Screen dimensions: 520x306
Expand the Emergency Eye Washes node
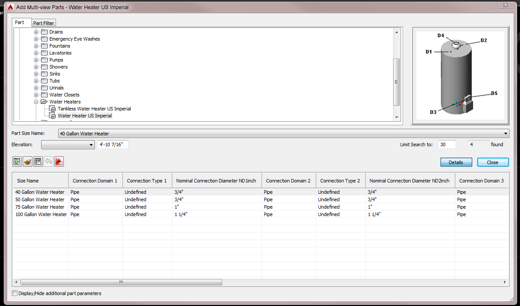click(36, 39)
